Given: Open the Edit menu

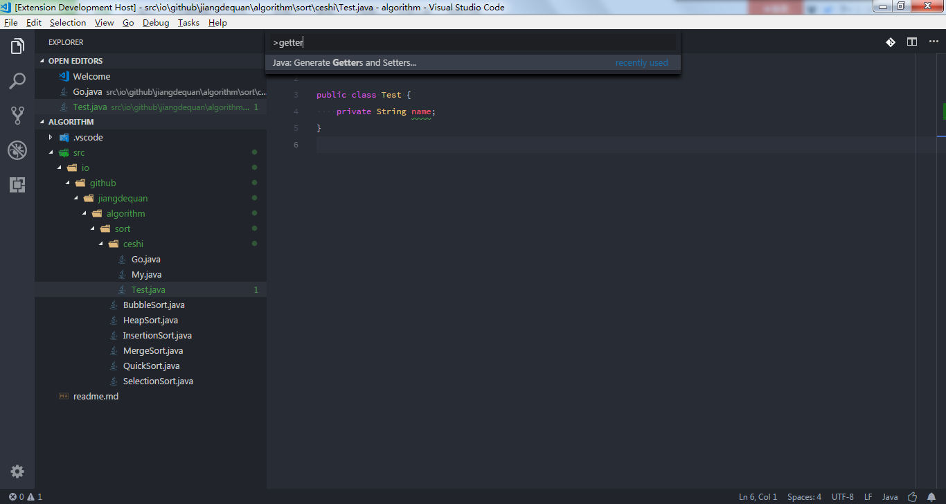Looking at the screenshot, I should coord(34,22).
